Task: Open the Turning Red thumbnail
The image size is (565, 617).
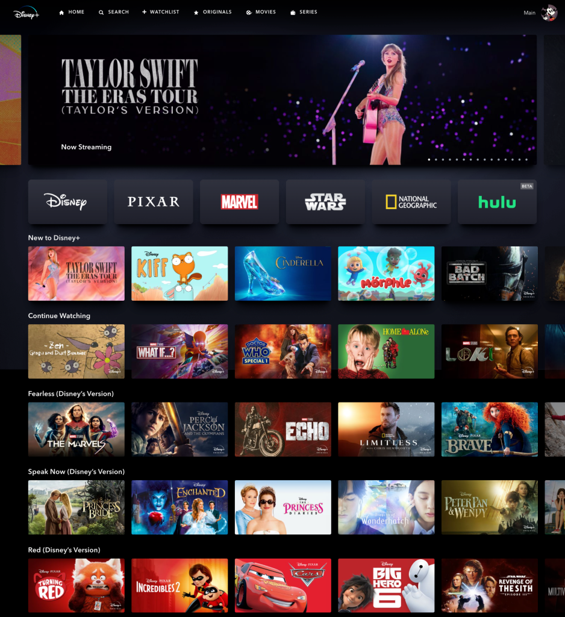Action: (x=76, y=585)
